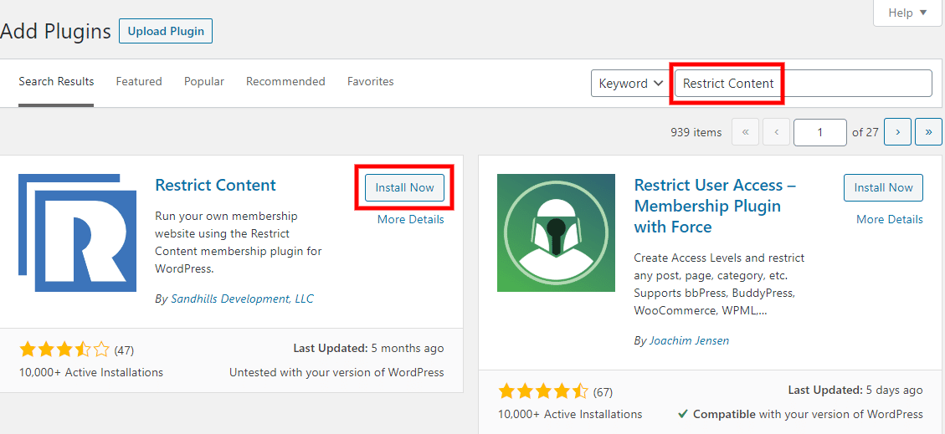Click the 'of 27' pages text
The width and height of the screenshot is (945, 434).
coord(865,132)
